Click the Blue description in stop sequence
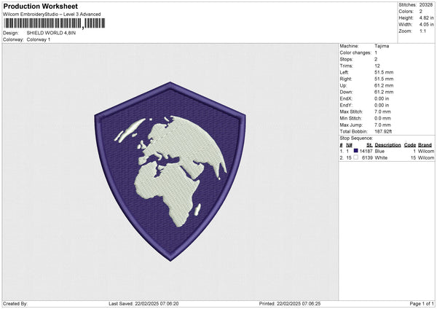The width and height of the screenshot is (437, 309). point(379,151)
